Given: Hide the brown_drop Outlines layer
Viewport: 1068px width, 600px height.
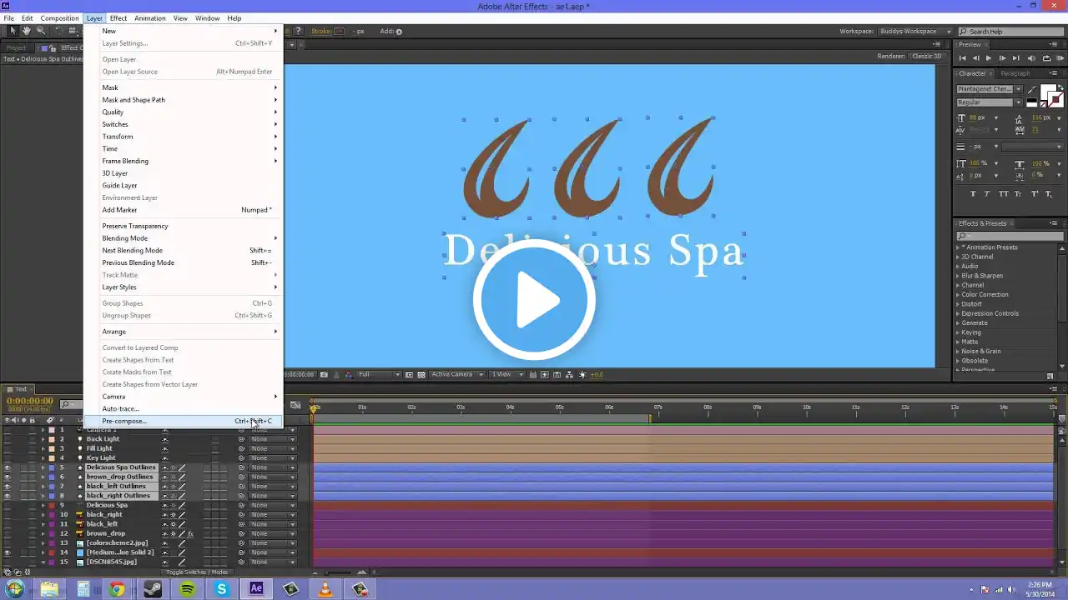Looking at the screenshot, I should pyautogui.click(x=8, y=477).
